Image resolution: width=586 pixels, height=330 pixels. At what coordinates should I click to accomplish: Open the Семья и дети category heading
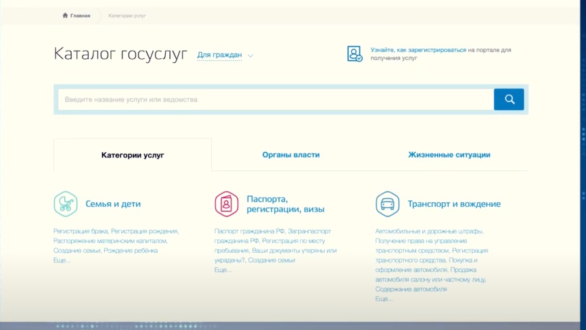point(113,204)
